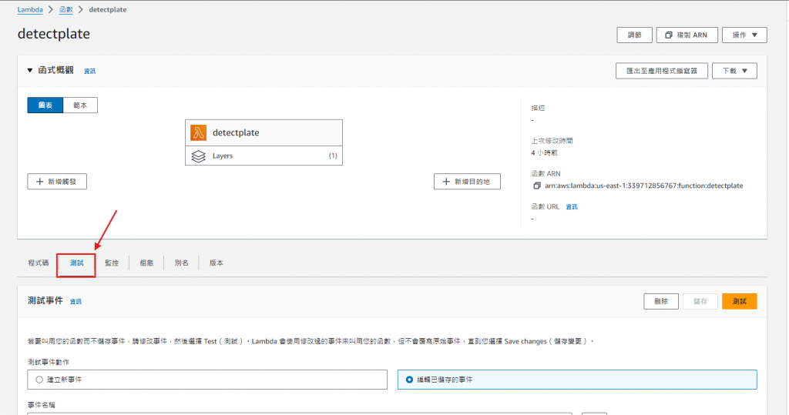Switch to the 監控 tab
The width and height of the screenshot is (789, 415).
coord(112,263)
